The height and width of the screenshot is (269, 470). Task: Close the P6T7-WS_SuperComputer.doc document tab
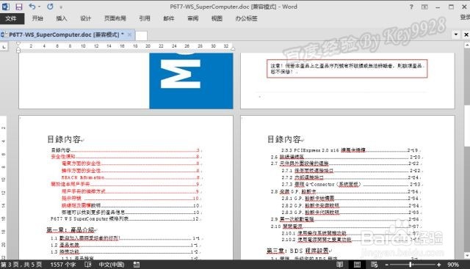point(129,34)
